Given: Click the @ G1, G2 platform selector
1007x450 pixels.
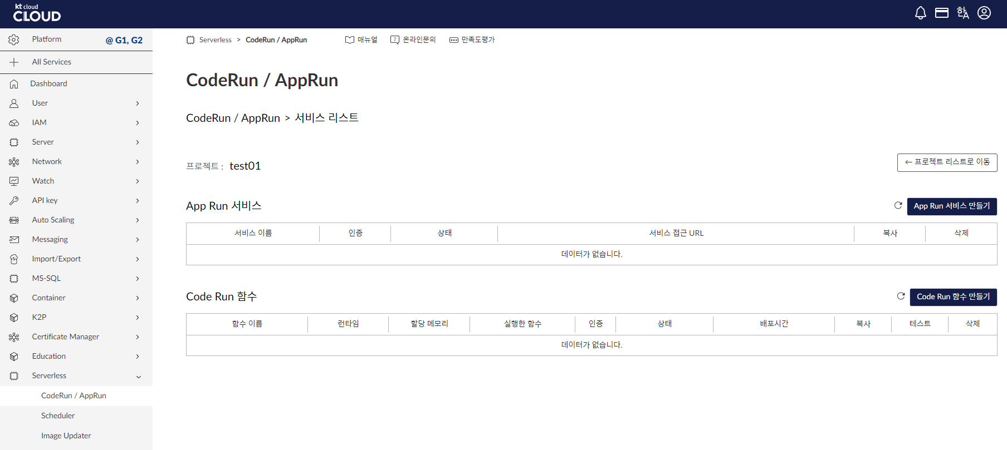Looking at the screenshot, I should (x=124, y=40).
